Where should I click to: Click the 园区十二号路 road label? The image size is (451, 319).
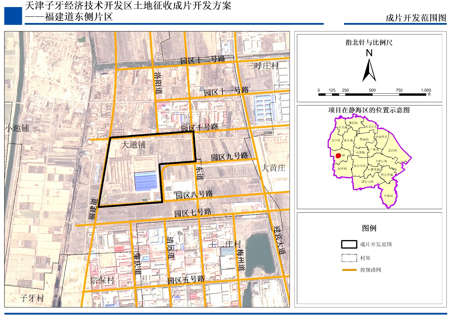[x=203, y=60]
